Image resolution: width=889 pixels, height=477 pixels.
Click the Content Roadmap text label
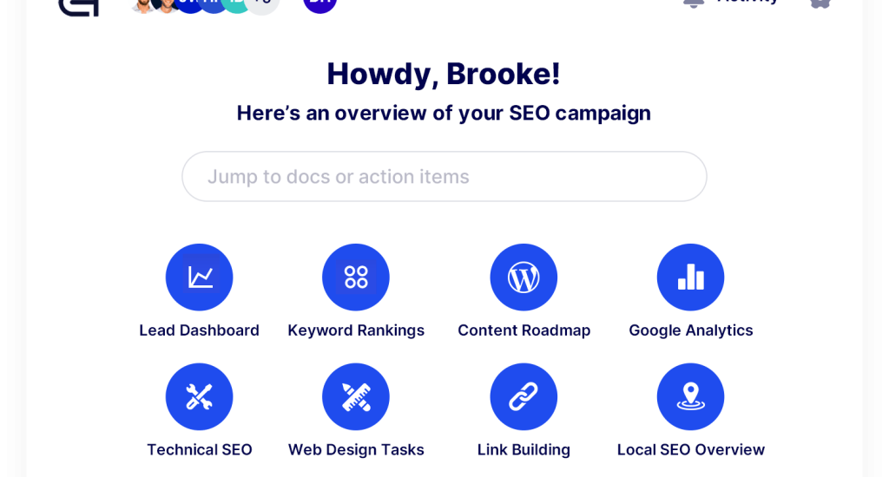click(x=524, y=330)
